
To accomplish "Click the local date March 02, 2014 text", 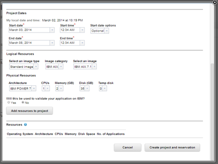I will [62, 20].
